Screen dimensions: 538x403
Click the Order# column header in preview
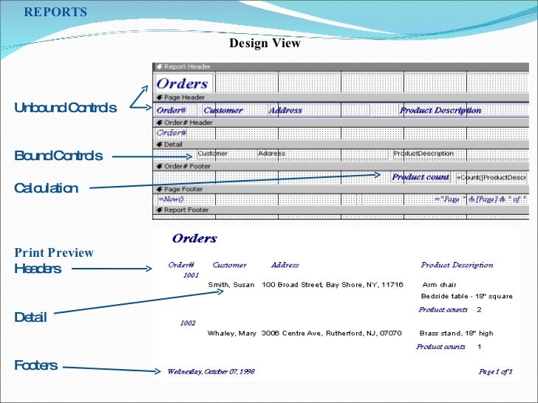pyautogui.click(x=181, y=265)
